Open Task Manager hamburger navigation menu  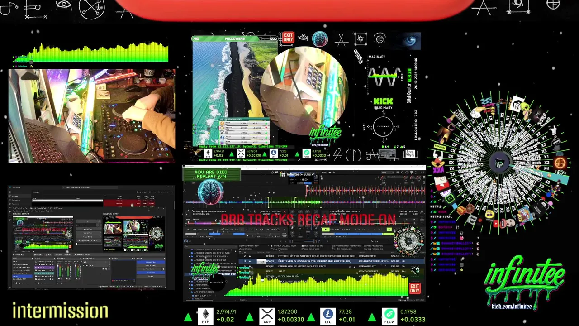[10, 192]
